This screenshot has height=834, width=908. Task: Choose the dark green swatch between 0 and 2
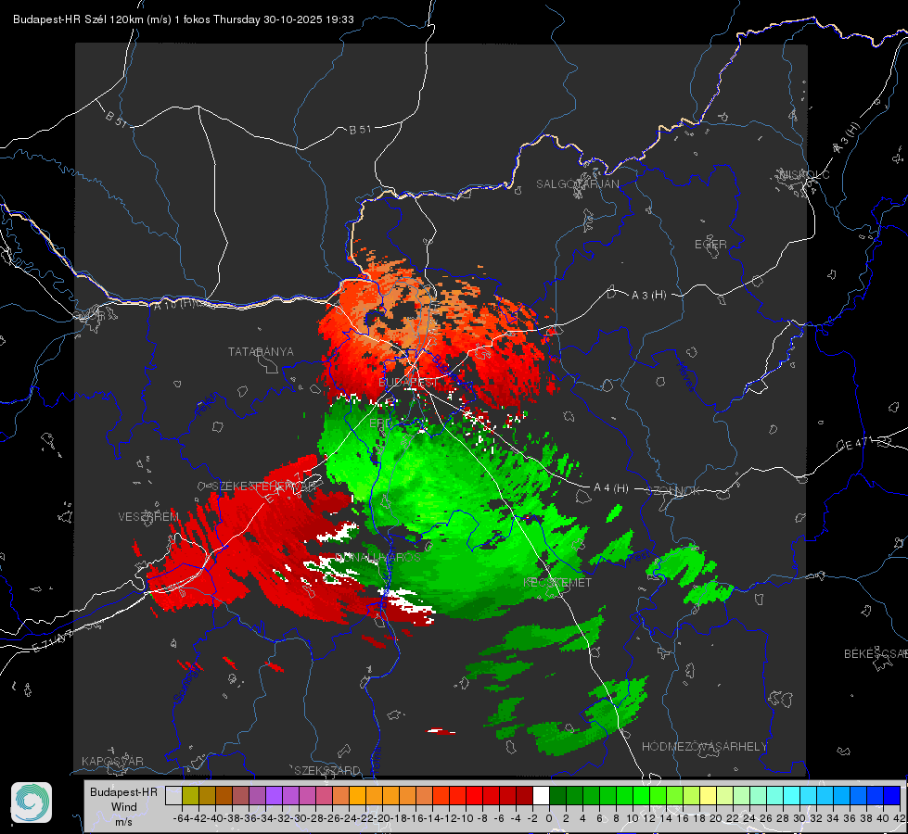pyautogui.click(x=557, y=796)
